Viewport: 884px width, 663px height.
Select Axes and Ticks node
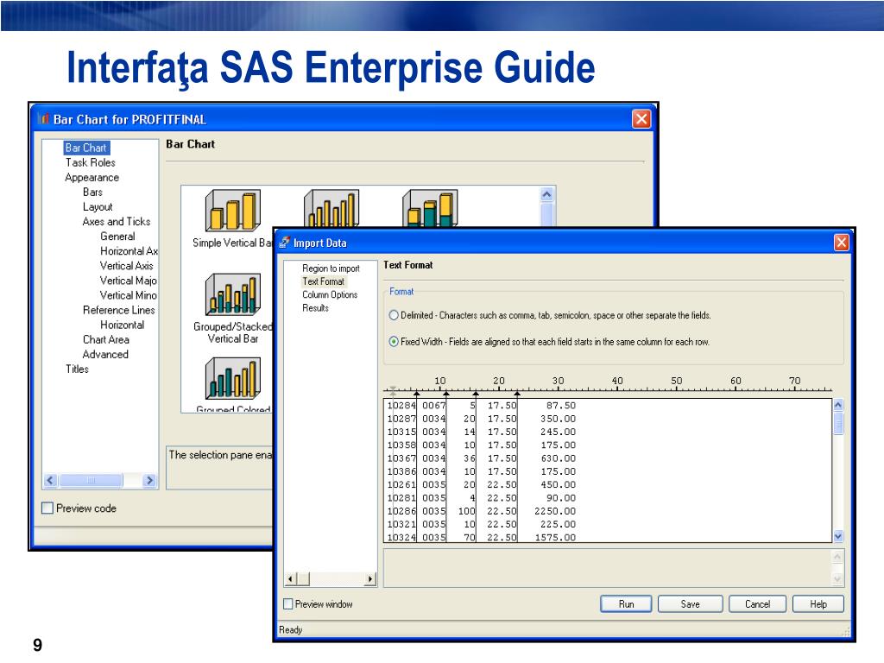(117, 222)
